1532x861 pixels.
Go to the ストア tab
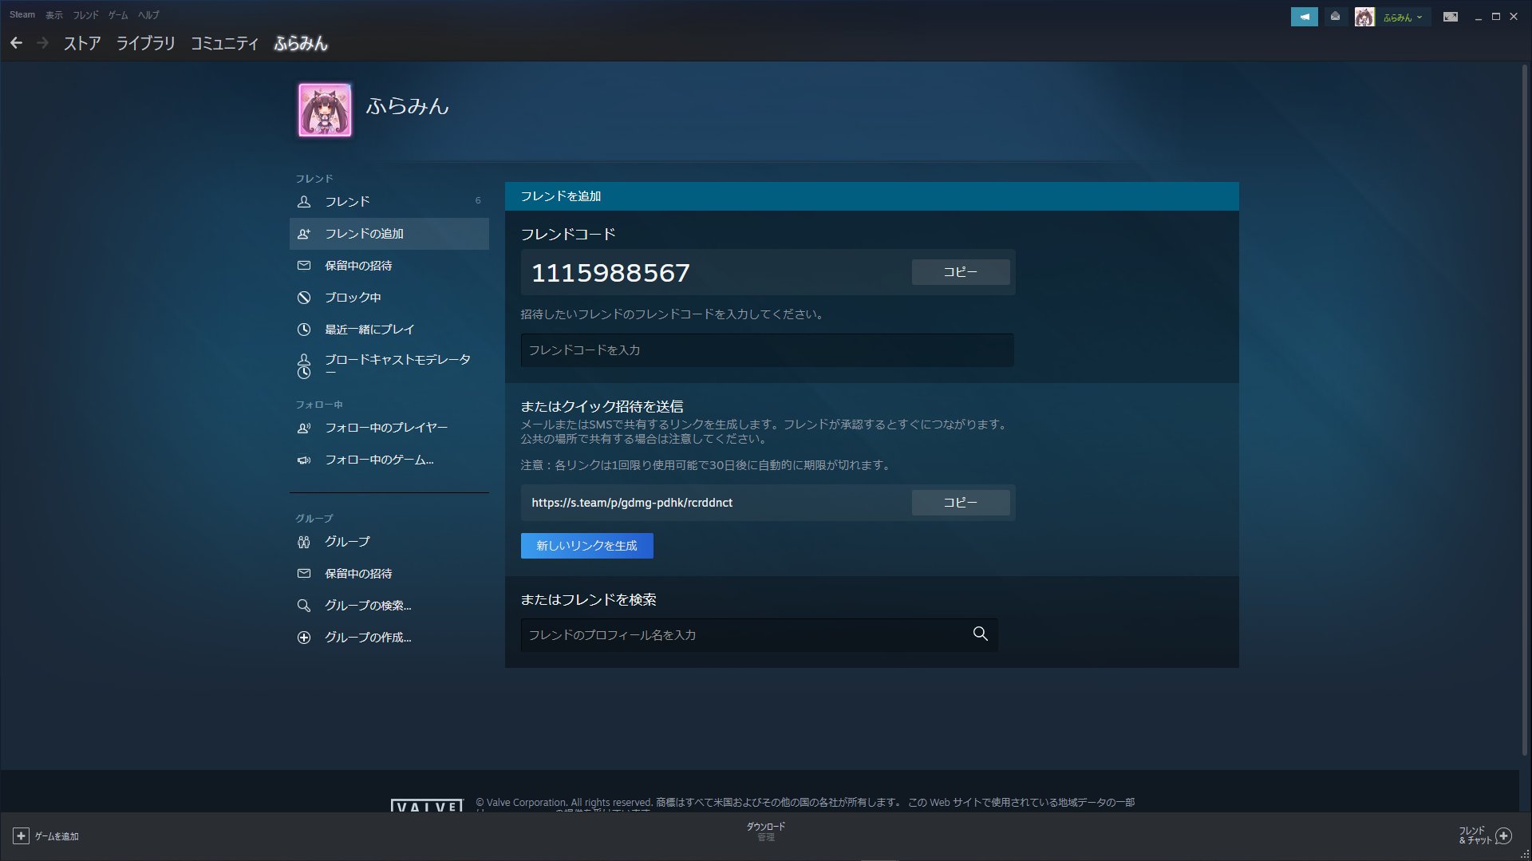pyautogui.click(x=82, y=43)
